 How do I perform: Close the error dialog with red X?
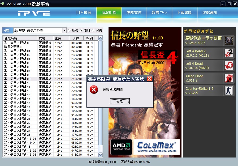149,79
